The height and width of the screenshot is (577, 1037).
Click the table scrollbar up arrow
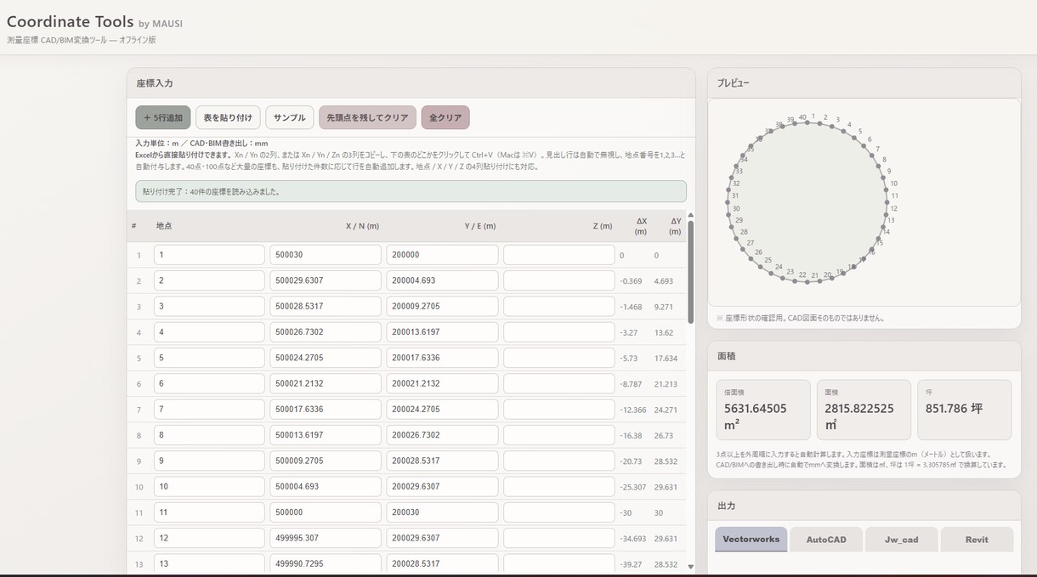690,216
